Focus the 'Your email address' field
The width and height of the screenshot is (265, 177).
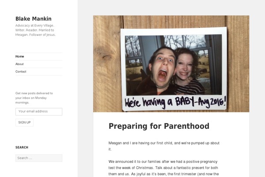point(39,112)
